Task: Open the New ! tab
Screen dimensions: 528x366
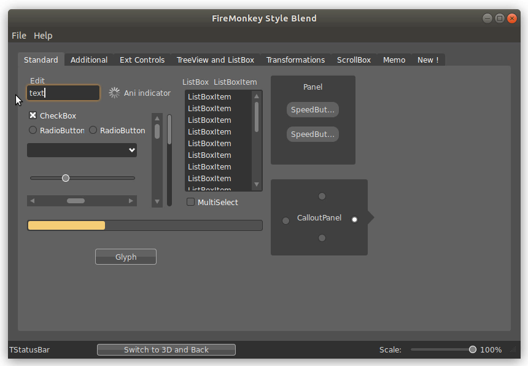Action: [x=428, y=60]
